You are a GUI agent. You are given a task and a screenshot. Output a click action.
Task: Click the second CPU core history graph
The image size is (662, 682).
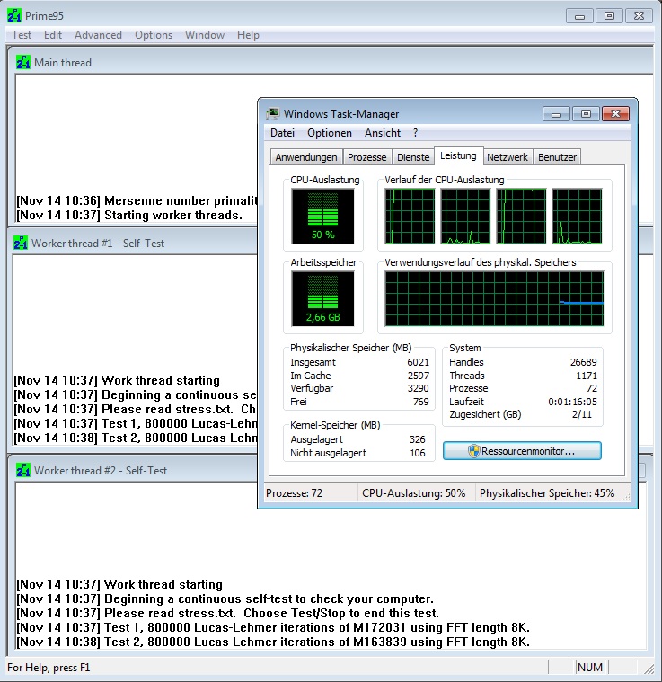(x=465, y=217)
